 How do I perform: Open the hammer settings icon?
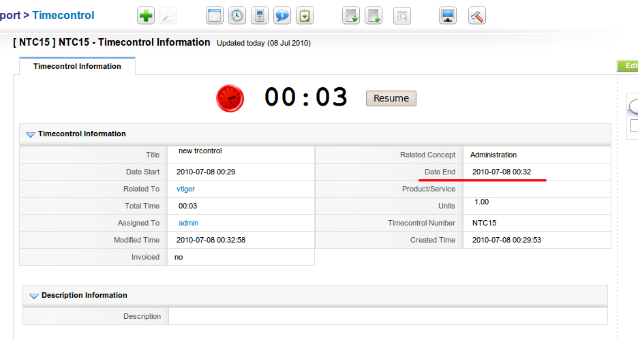click(477, 16)
